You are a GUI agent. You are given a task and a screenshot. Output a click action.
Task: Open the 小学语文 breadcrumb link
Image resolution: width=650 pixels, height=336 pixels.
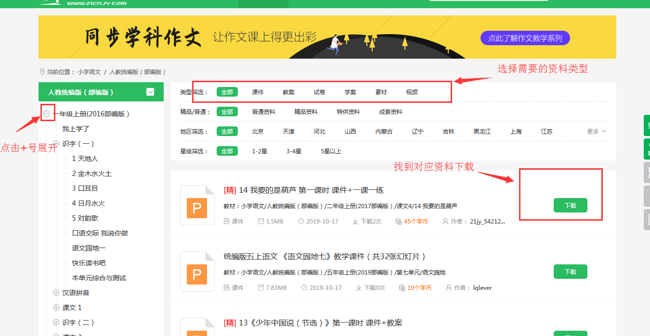(x=89, y=72)
